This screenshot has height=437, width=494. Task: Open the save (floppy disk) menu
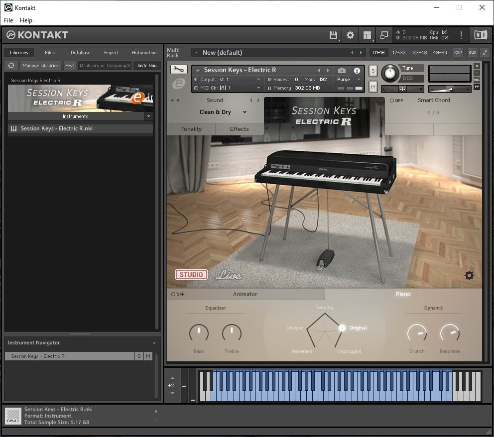click(x=333, y=35)
